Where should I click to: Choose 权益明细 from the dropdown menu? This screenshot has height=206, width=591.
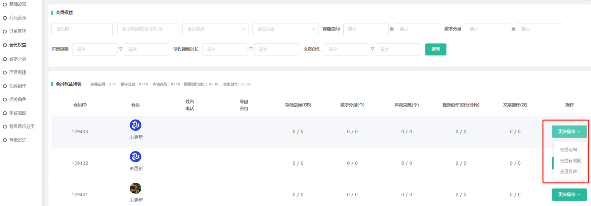tap(568, 150)
